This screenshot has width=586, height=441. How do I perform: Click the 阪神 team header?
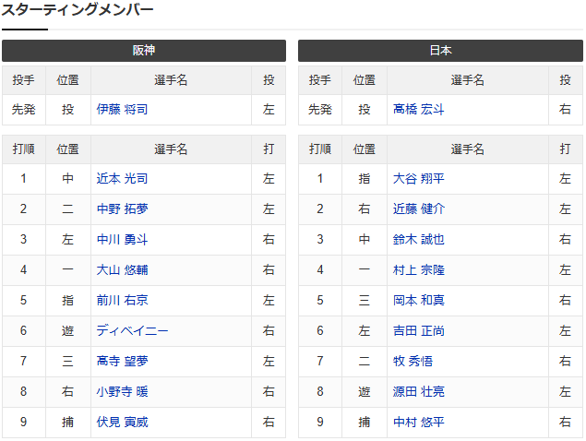pos(144,51)
